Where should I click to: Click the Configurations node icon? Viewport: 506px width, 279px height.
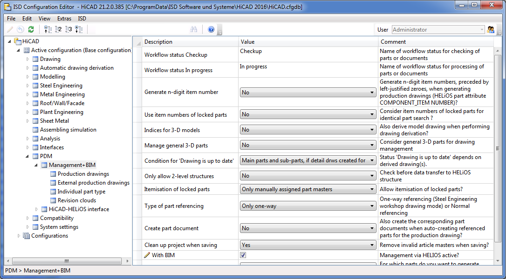27,236
